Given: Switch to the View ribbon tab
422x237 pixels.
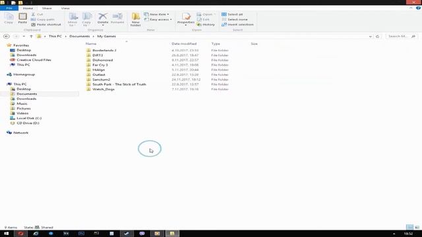Looking at the screenshot, I should 65,9.
